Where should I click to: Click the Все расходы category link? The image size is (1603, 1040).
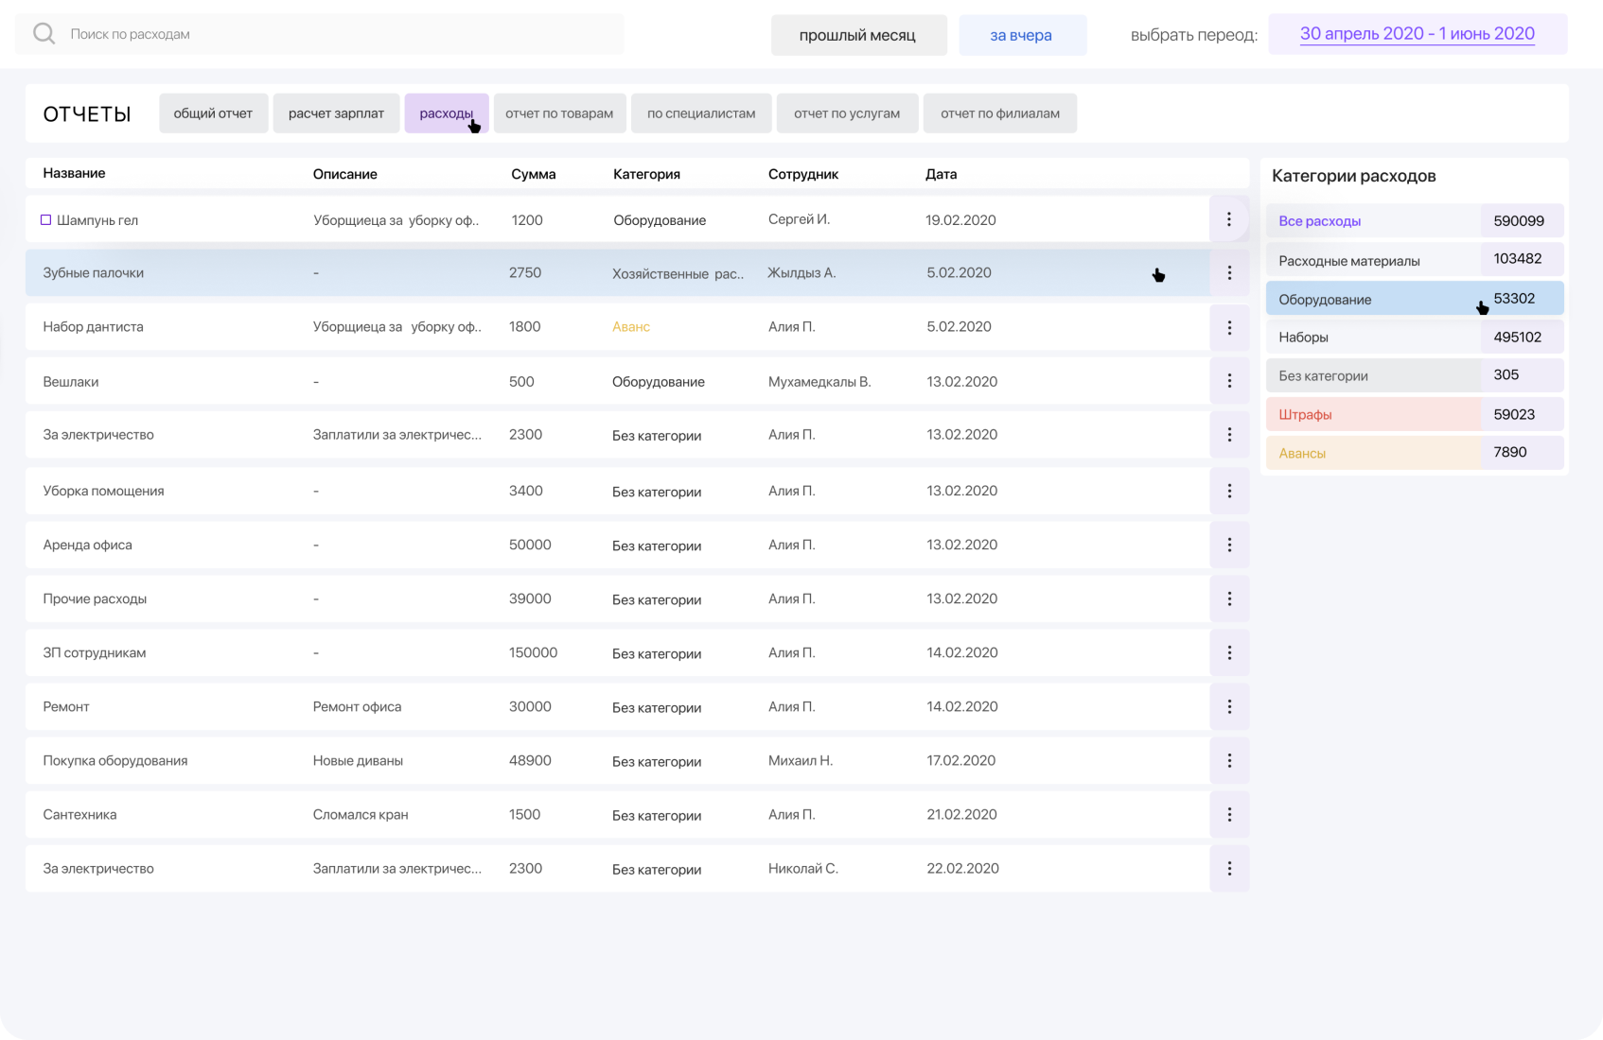1319,221
